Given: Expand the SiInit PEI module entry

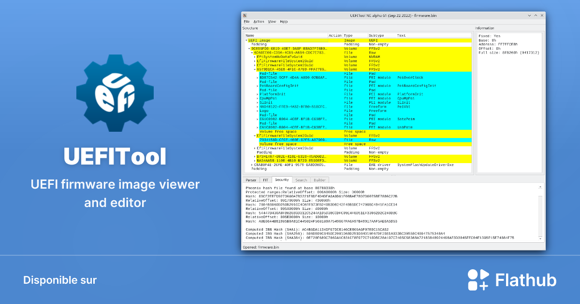Looking at the screenshot, I should tap(258, 102).
